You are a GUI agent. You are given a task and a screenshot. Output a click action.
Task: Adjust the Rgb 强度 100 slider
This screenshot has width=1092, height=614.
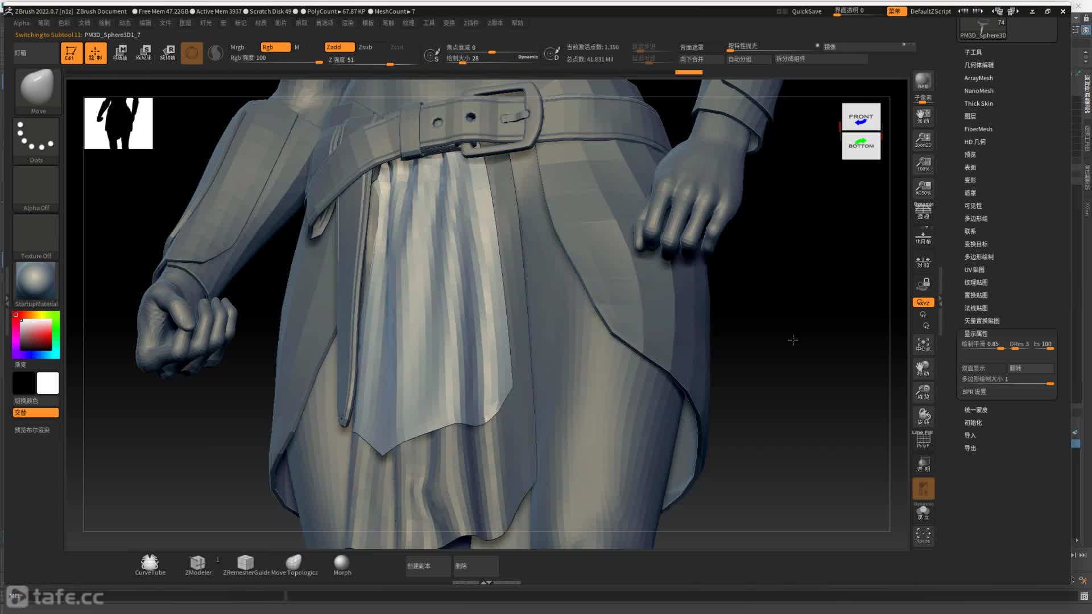(276, 59)
